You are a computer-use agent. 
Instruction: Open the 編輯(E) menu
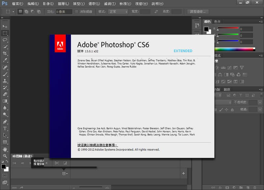(x=33, y=4)
